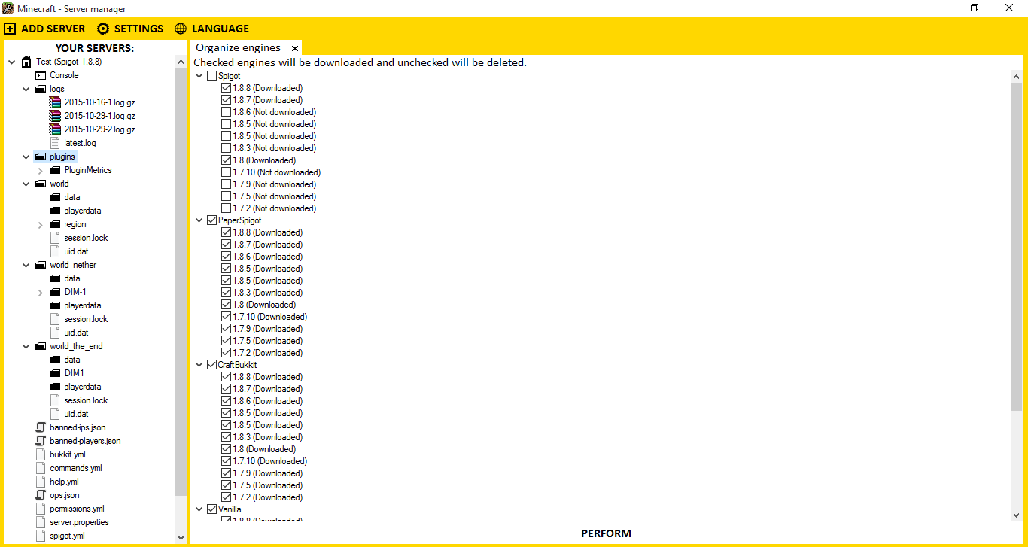The height and width of the screenshot is (547, 1028).
Task: Select permissions.yml in the server tree
Action: point(77,509)
